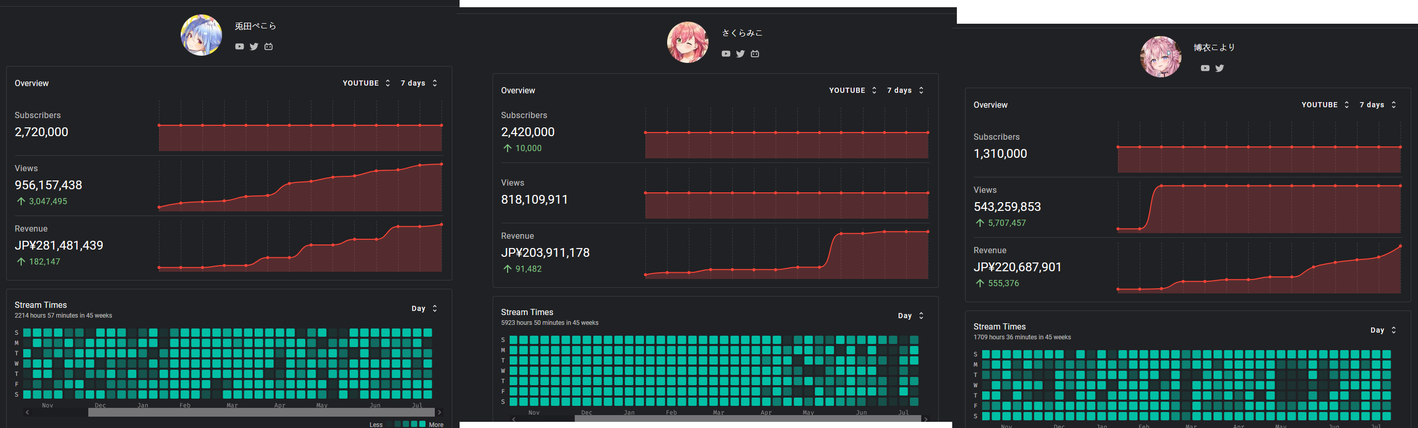Click the YouTube icon under さくらみこ
This screenshot has height=428, width=1418.
(726, 54)
